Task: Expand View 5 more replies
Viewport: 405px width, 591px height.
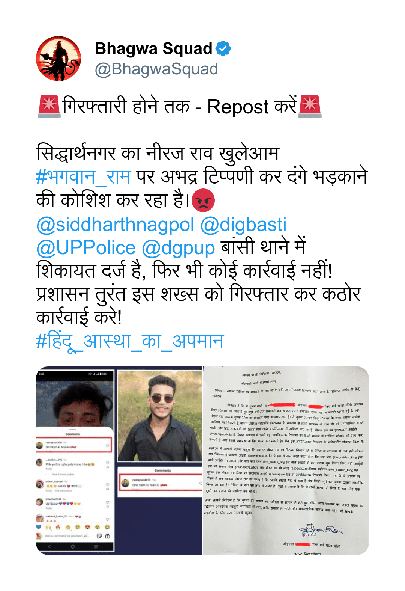Action: tap(63, 474)
